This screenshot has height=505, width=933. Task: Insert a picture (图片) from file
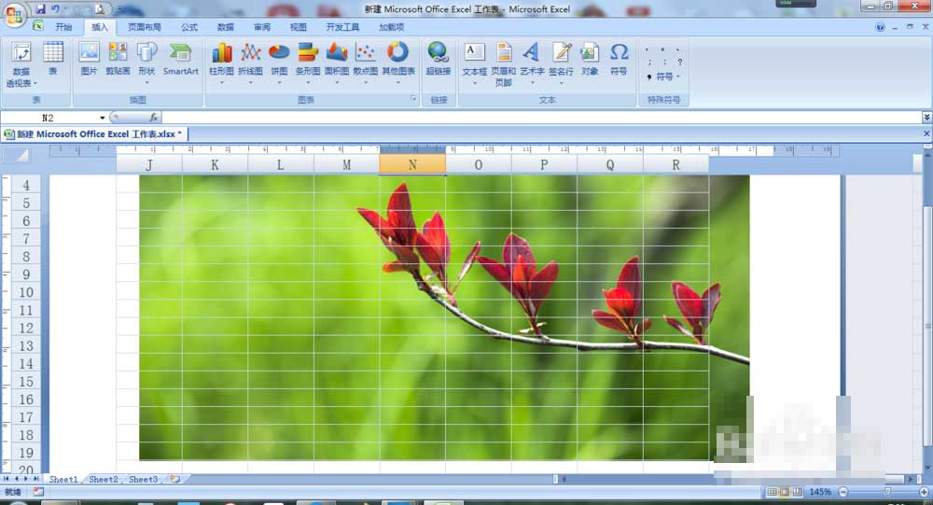89,59
